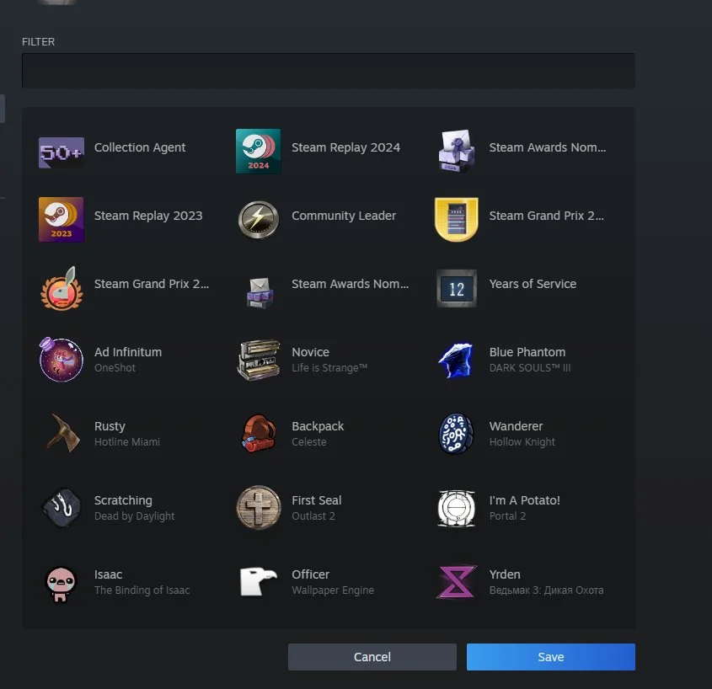Select the Binding of Isaac badge icon
Image resolution: width=712 pixels, height=689 pixels.
coord(62,582)
